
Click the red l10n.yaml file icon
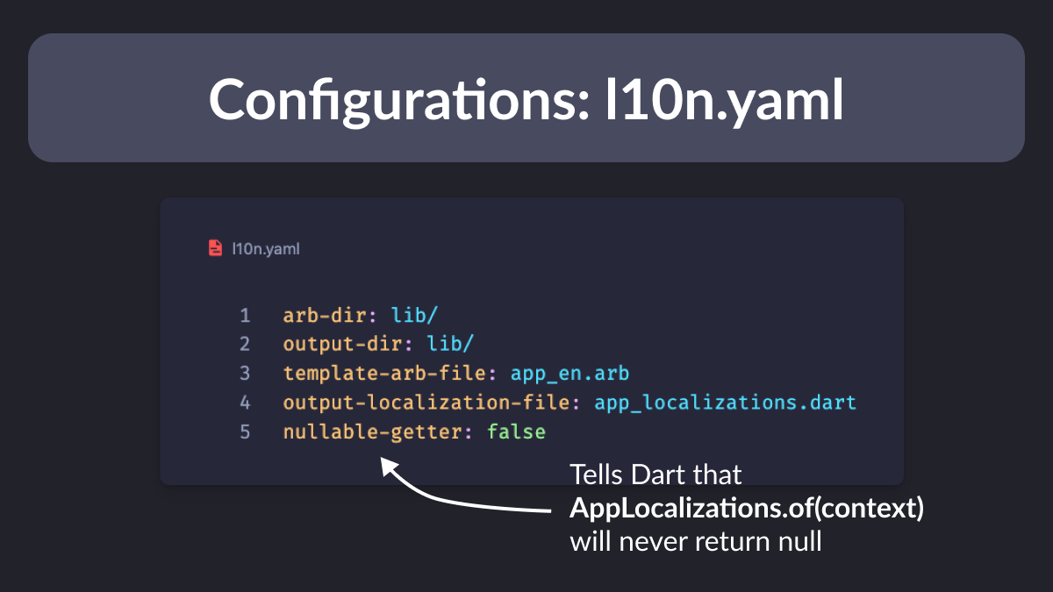click(x=215, y=249)
